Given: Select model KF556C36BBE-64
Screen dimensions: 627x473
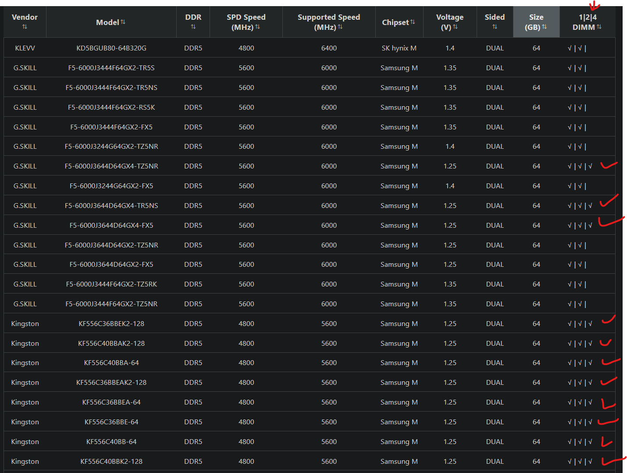Looking at the screenshot, I should click(111, 422).
